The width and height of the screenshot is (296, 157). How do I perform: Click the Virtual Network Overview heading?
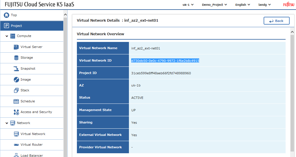pos(100,34)
